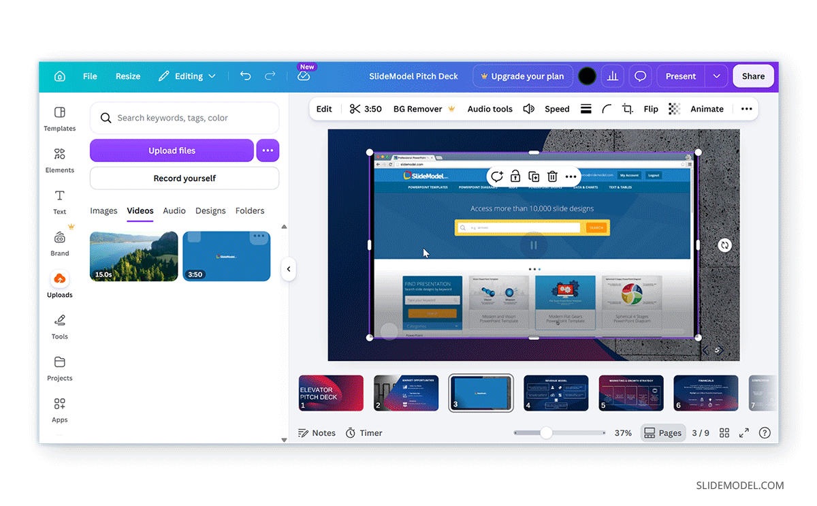Viewport: 817px width, 506px height.
Task: Open the Tools sidebar panel
Action: pos(60,327)
